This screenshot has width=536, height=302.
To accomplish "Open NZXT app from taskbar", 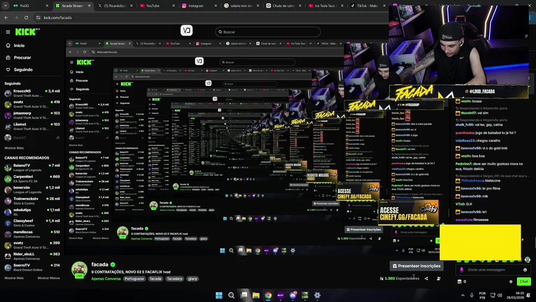I will coord(281,295).
